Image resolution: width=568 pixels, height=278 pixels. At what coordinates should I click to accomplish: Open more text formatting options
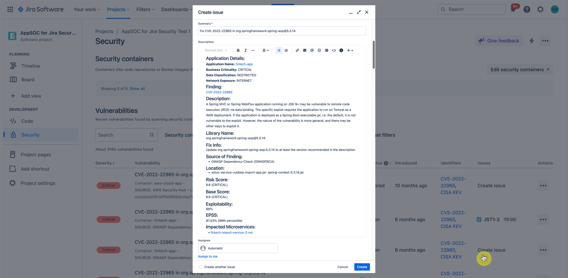(x=253, y=50)
